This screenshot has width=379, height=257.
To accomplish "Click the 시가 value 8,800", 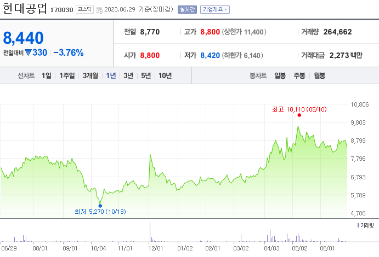I will coord(150,55).
